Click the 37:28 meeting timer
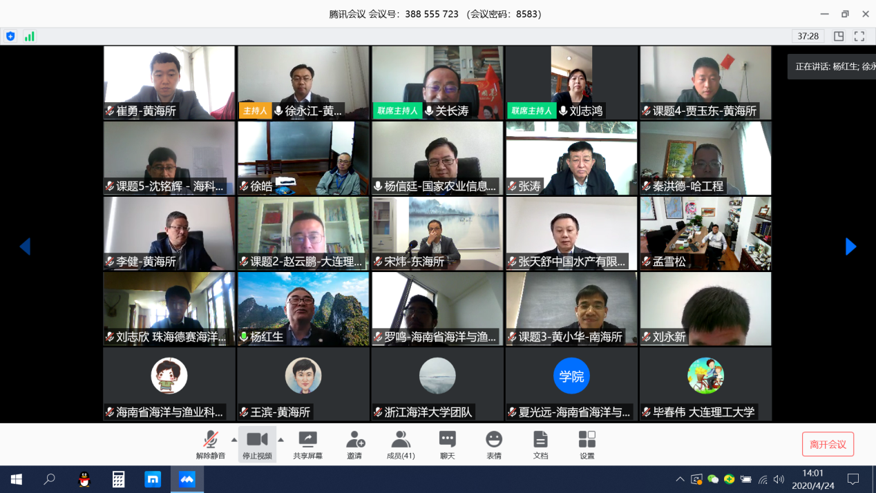The height and width of the screenshot is (493, 876). click(x=808, y=37)
